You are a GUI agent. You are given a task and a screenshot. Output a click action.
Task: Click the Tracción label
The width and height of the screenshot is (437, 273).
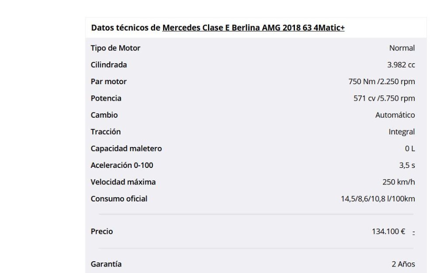tap(105, 132)
